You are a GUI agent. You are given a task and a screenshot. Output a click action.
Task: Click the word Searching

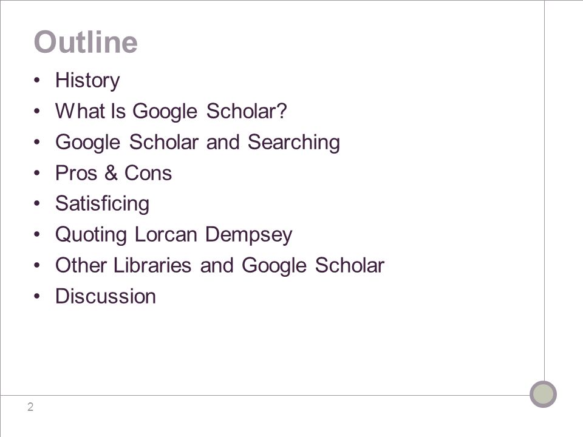(294, 142)
